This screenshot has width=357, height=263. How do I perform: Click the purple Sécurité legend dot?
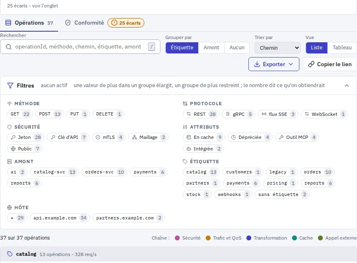177,238
